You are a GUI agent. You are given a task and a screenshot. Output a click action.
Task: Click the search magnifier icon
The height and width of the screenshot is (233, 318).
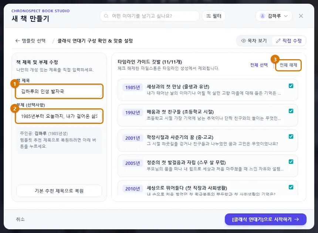point(106,16)
